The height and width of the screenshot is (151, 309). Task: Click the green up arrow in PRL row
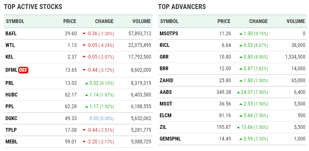[87, 83]
